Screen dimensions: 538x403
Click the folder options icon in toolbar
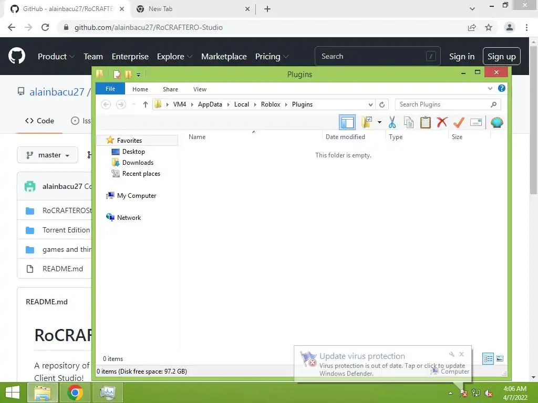point(366,122)
